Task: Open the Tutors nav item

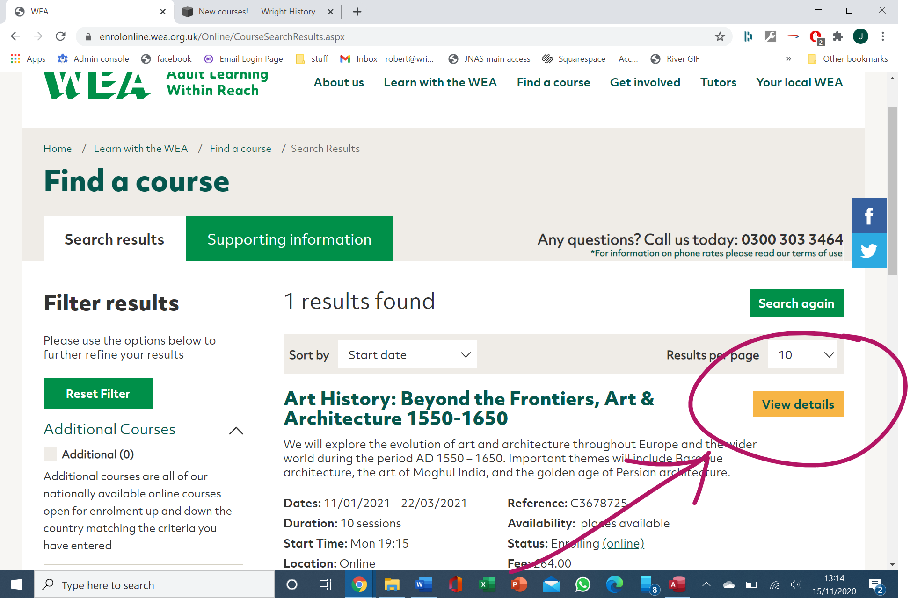Action: [718, 82]
